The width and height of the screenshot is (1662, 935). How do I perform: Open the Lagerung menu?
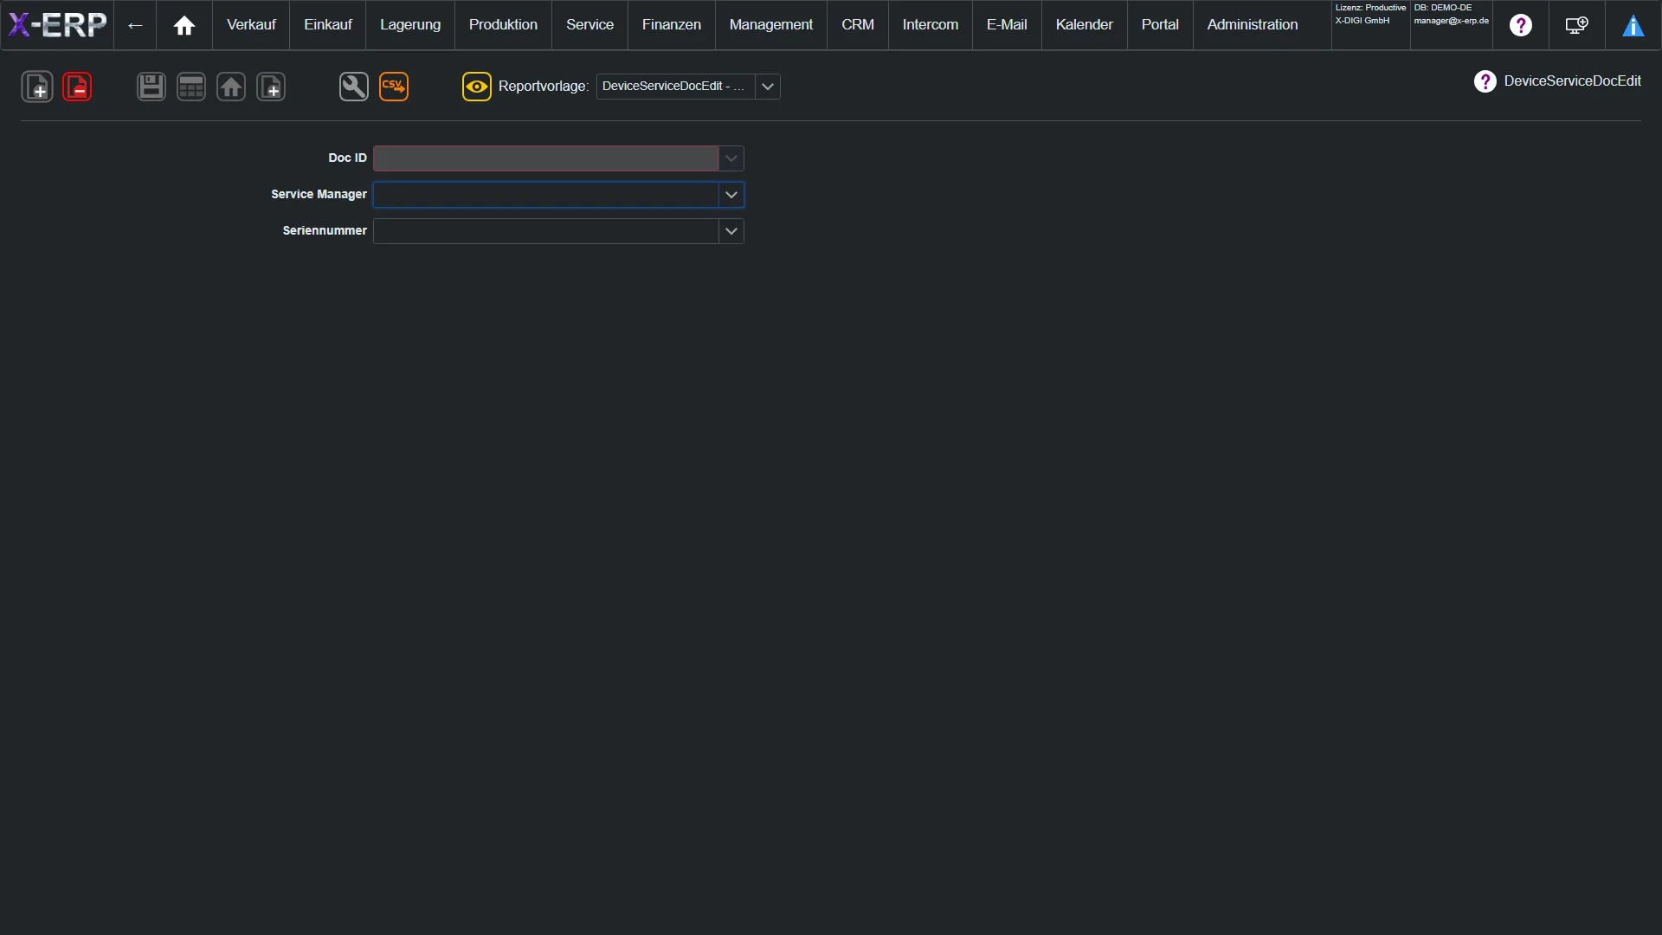[410, 25]
